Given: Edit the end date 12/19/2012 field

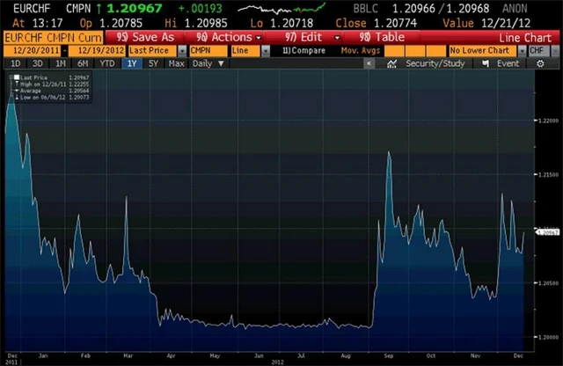Looking at the screenshot, I should 97,51.
